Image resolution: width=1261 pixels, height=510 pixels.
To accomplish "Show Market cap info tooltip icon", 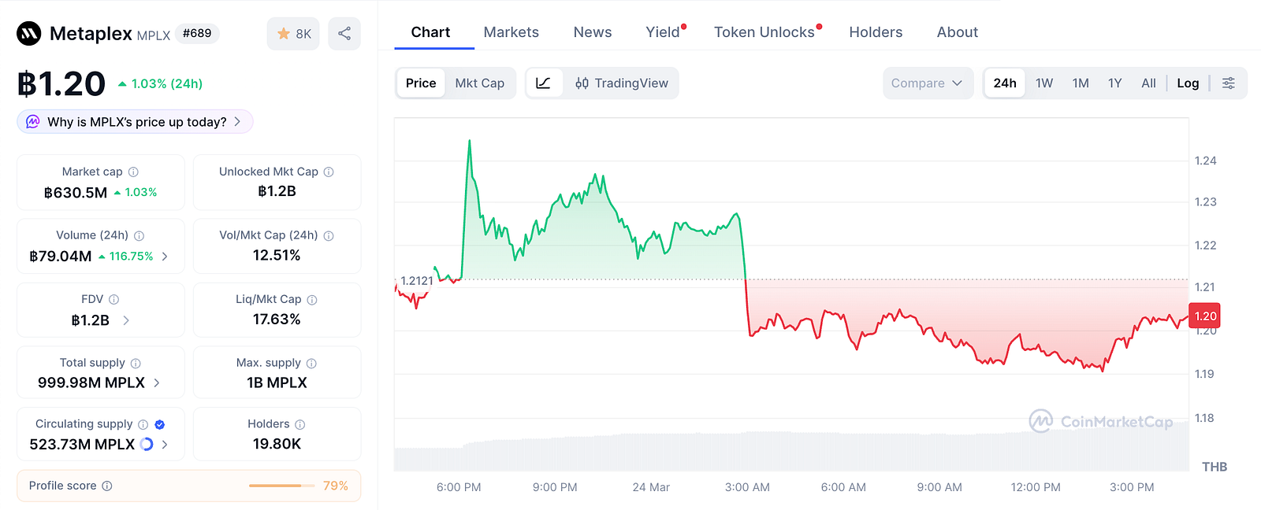I will (133, 172).
